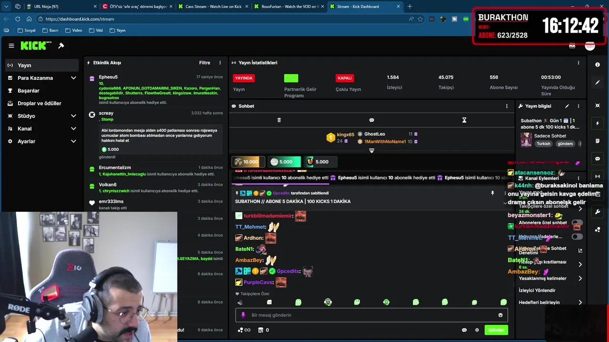Open Hedefleri belirleyin options
This screenshot has height=342, width=609.
click(x=580, y=303)
